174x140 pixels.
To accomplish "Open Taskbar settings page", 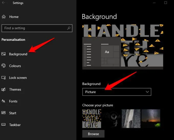I will click(15, 125).
